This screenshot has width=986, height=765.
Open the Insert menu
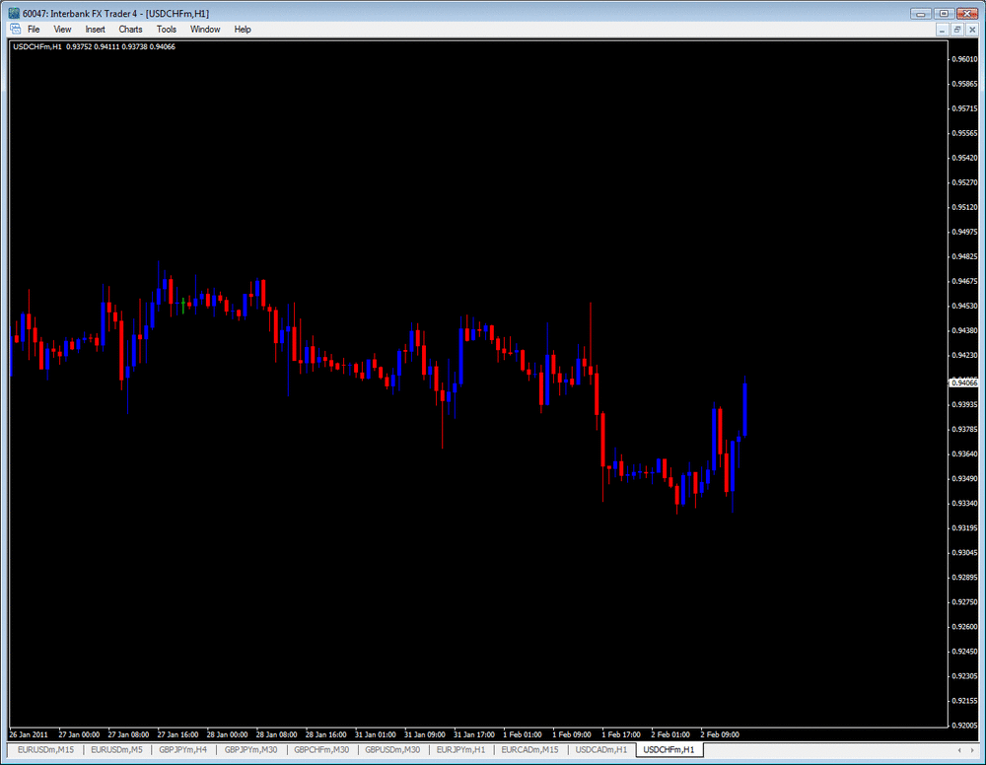[95, 30]
